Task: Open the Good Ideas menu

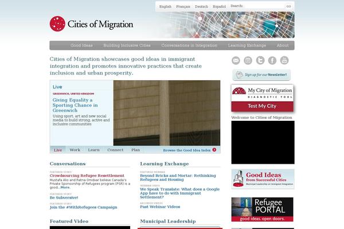Action: [81, 45]
